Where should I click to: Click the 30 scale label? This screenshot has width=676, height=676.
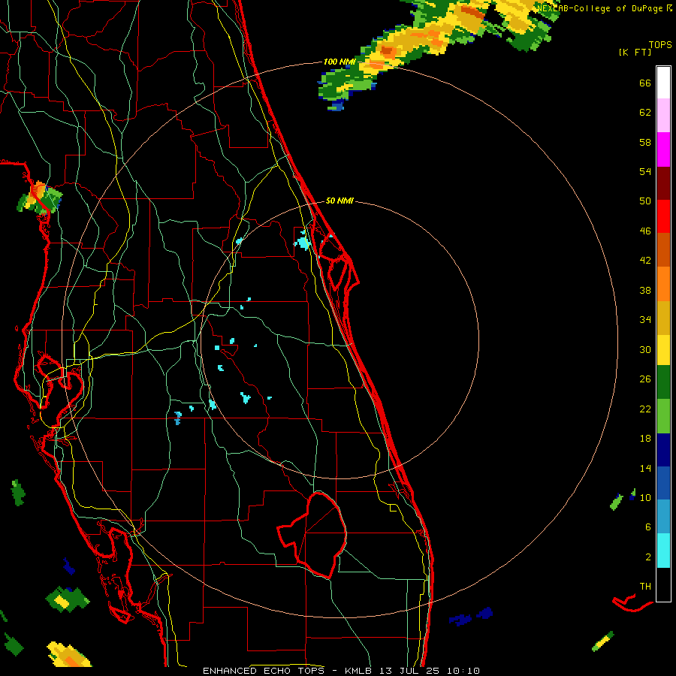[x=645, y=349]
